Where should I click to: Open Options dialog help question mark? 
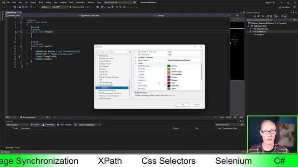[x=195, y=46]
